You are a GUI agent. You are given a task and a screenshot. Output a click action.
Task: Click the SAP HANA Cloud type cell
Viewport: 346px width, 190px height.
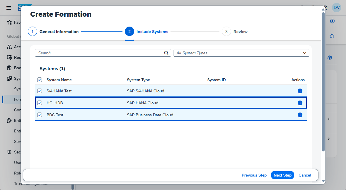[x=143, y=103]
